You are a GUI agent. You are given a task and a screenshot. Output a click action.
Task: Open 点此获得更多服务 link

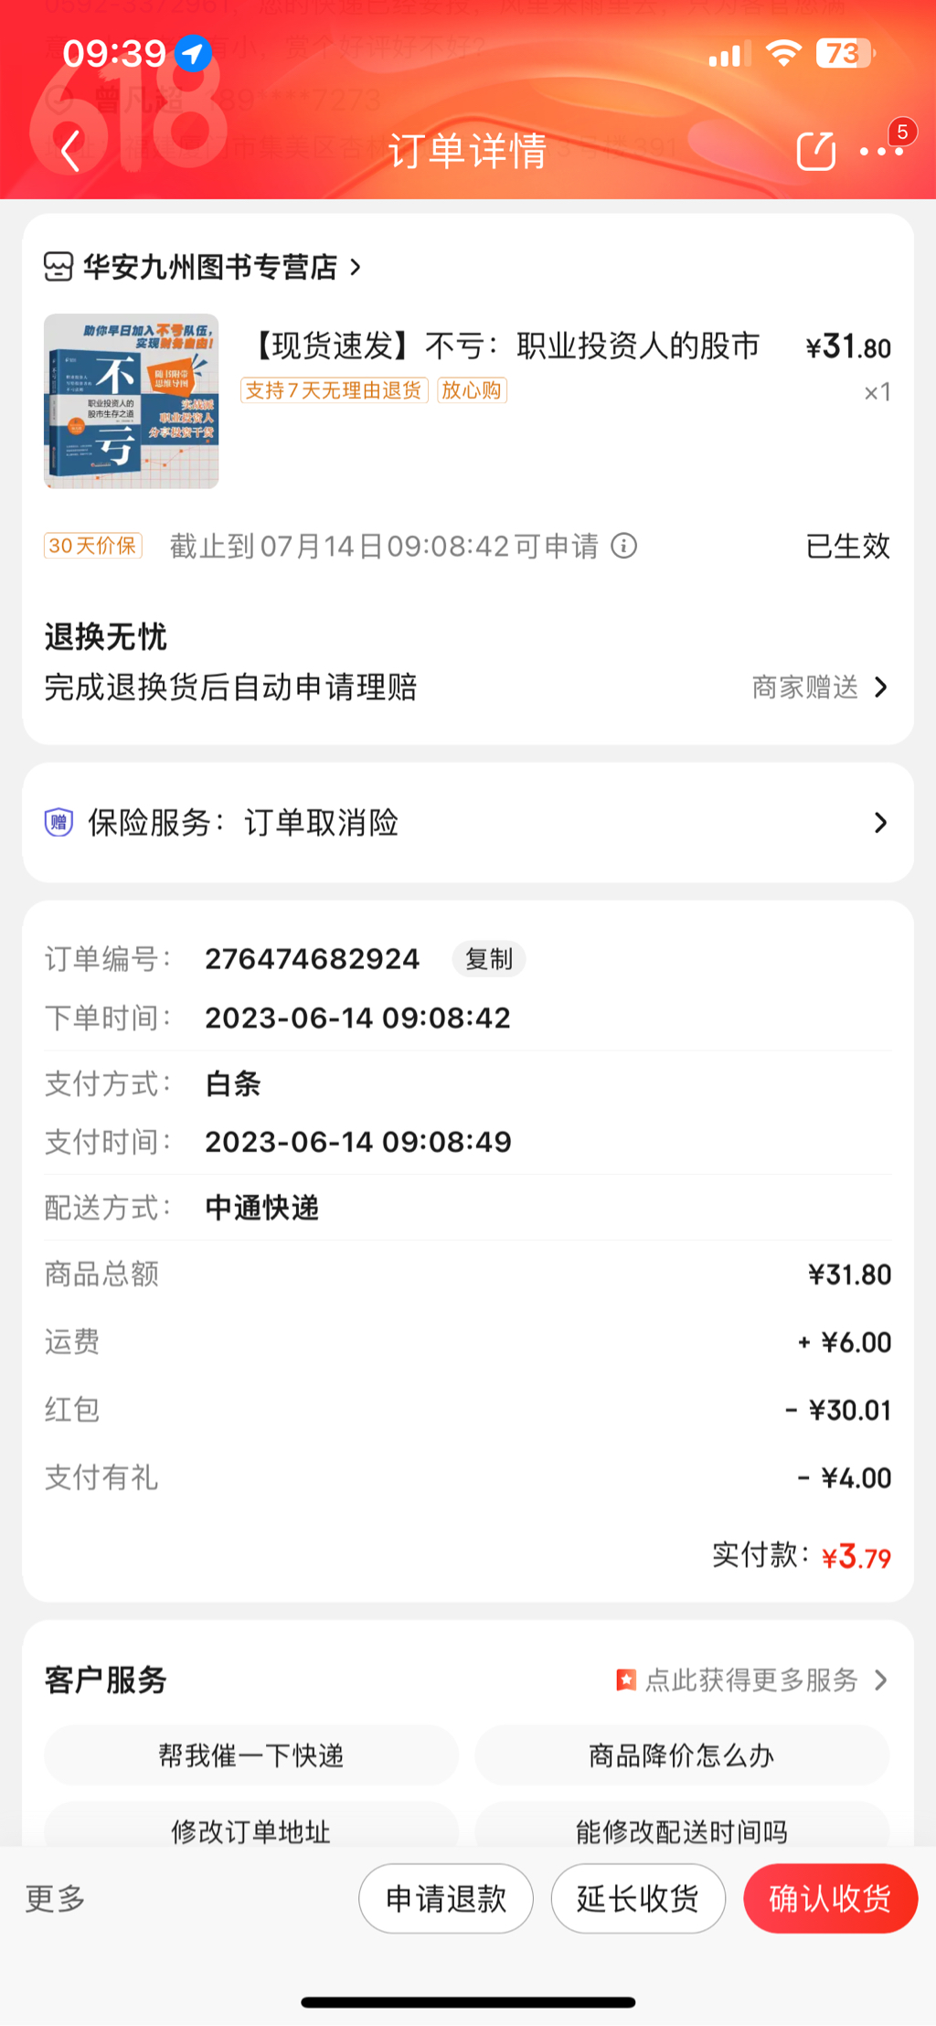click(751, 1679)
